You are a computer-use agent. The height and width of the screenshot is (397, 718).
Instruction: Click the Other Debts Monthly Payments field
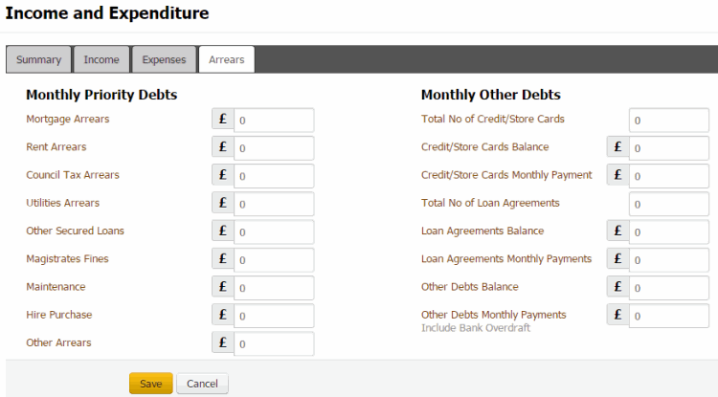669,316
